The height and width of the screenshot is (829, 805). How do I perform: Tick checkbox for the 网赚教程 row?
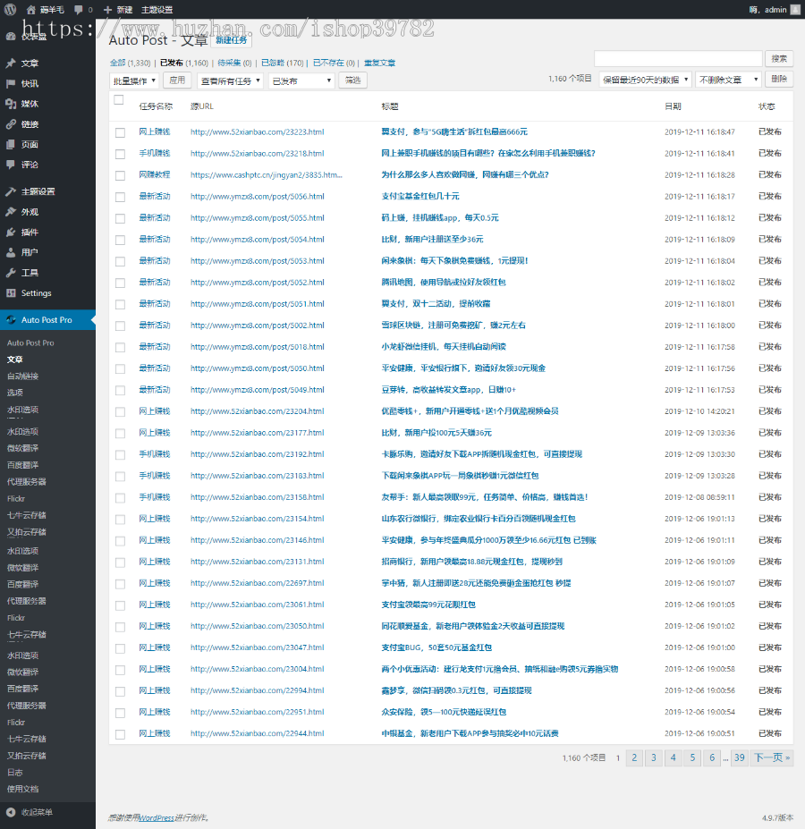pyautogui.click(x=120, y=175)
